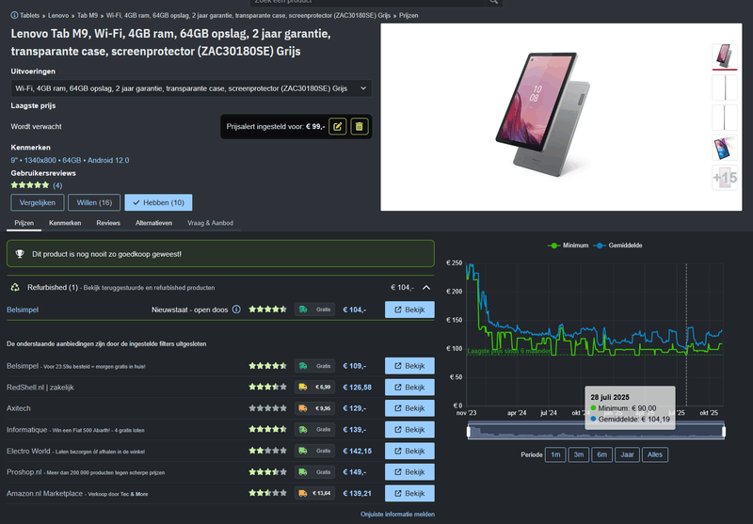The height and width of the screenshot is (524, 753).
Task: Set chart period to Alles
Action: 655,455
